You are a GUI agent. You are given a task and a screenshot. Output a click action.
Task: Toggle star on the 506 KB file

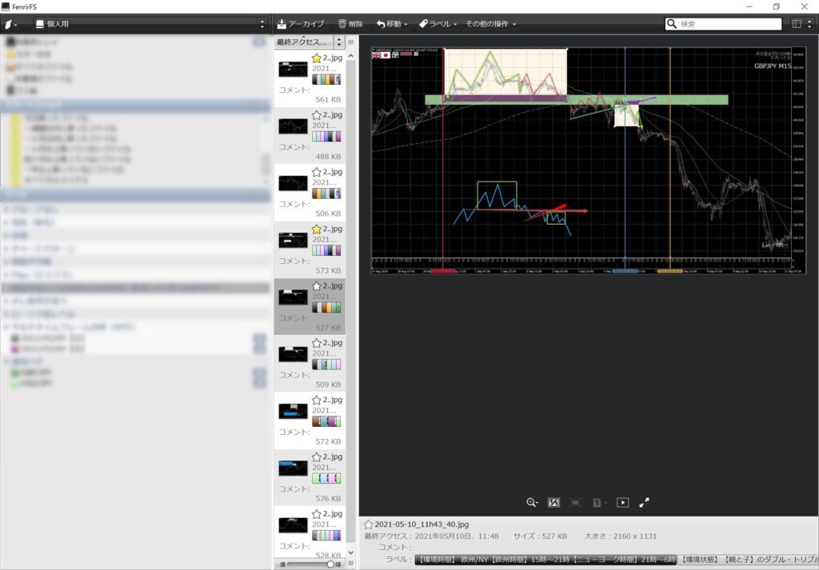point(317,172)
